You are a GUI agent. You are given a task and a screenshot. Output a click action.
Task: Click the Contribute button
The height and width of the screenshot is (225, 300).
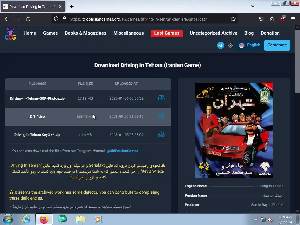[277, 45]
